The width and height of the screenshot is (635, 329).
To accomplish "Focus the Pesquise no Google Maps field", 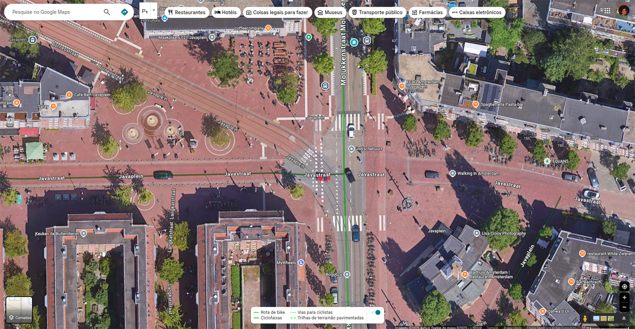I will 53,12.
